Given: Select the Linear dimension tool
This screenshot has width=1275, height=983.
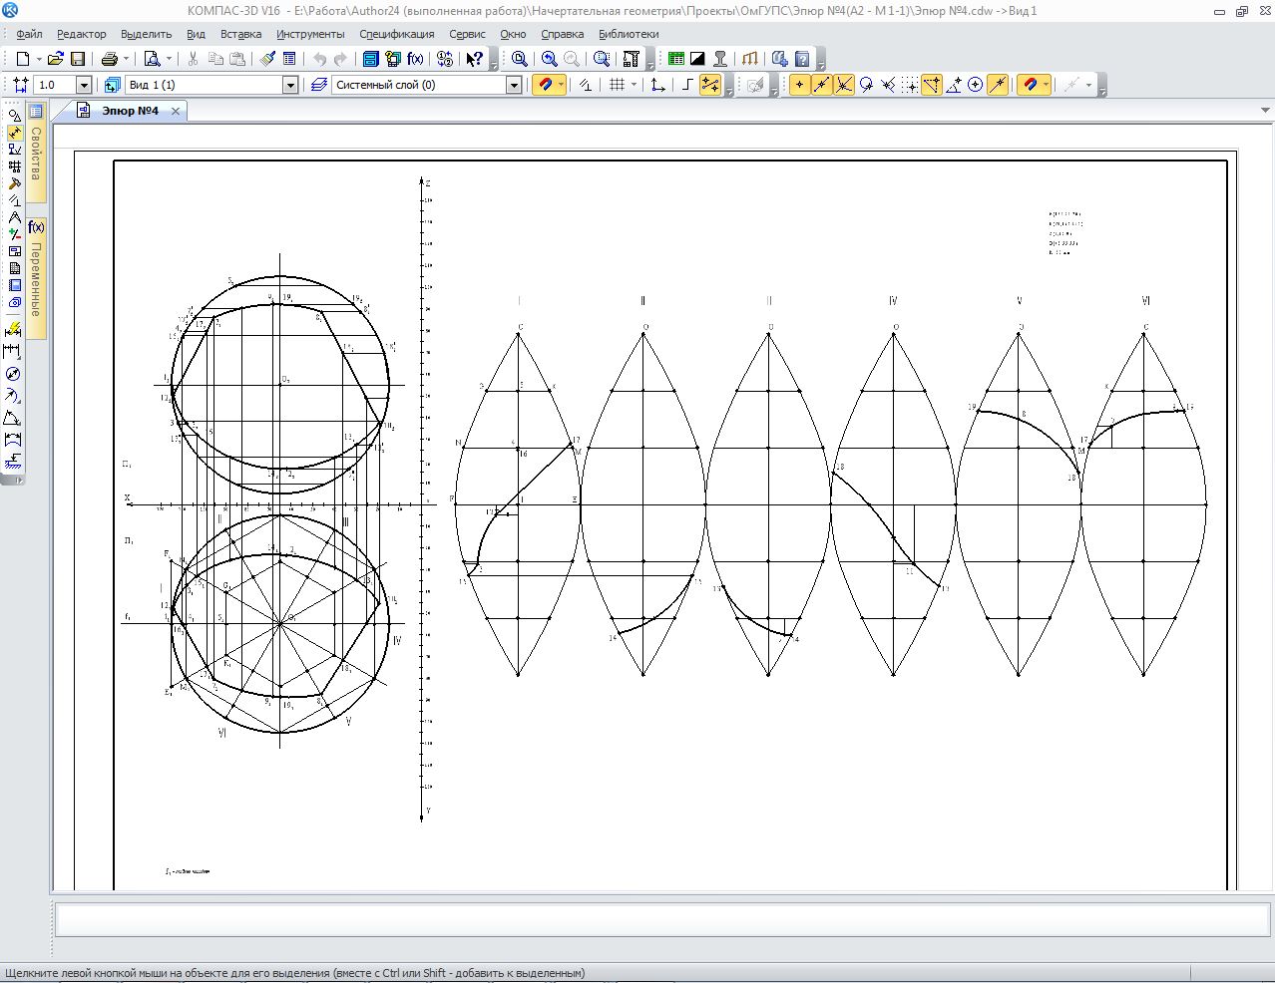Looking at the screenshot, I should click(13, 351).
